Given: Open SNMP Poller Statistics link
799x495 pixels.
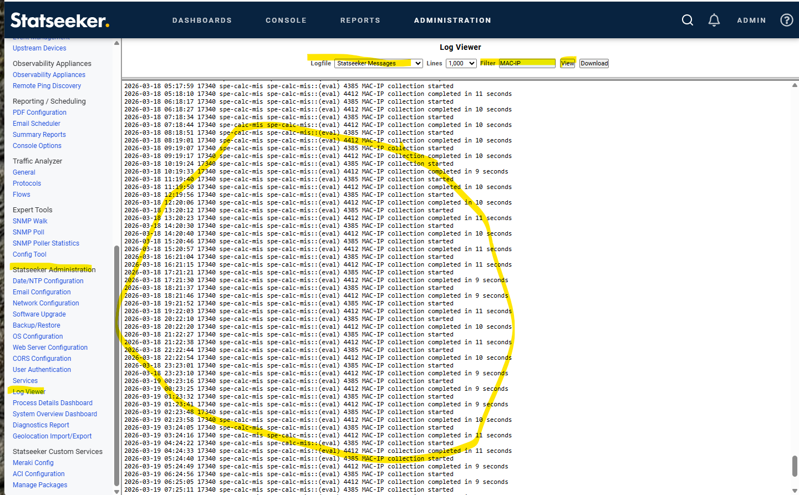Looking at the screenshot, I should click(46, 243).
